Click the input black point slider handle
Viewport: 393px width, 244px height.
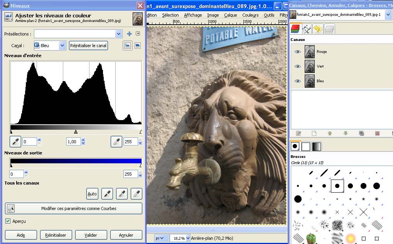pos(11,132)
